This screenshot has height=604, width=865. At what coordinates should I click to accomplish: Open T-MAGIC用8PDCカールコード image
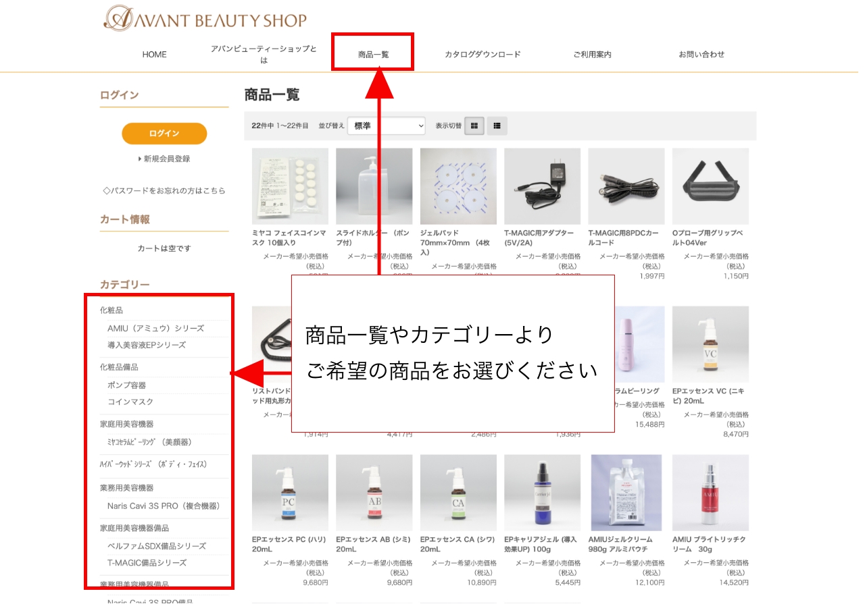pos(626,186)
